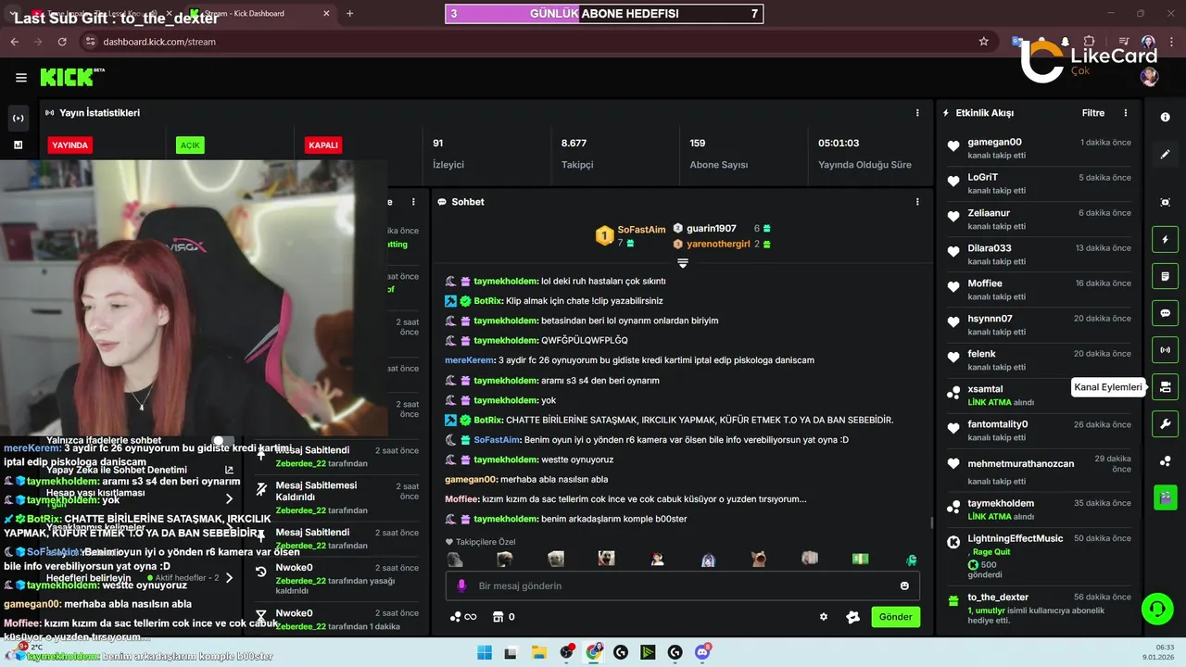Click profile avatar in Kick header
Viewport: 1186px width, 667px height.
coord(1150,77)
